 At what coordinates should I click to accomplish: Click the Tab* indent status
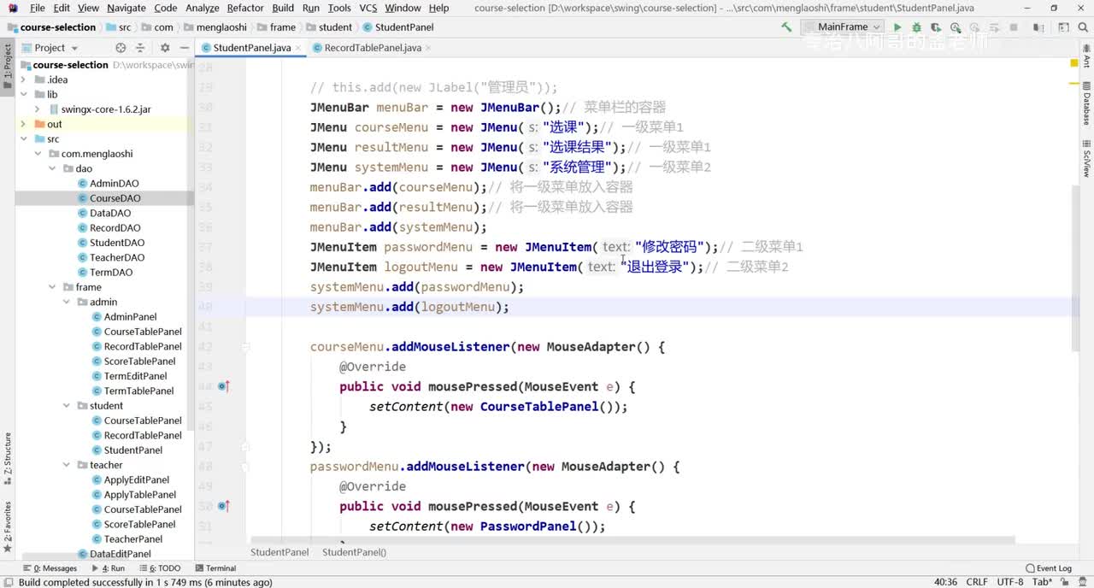pos(1042,582)
